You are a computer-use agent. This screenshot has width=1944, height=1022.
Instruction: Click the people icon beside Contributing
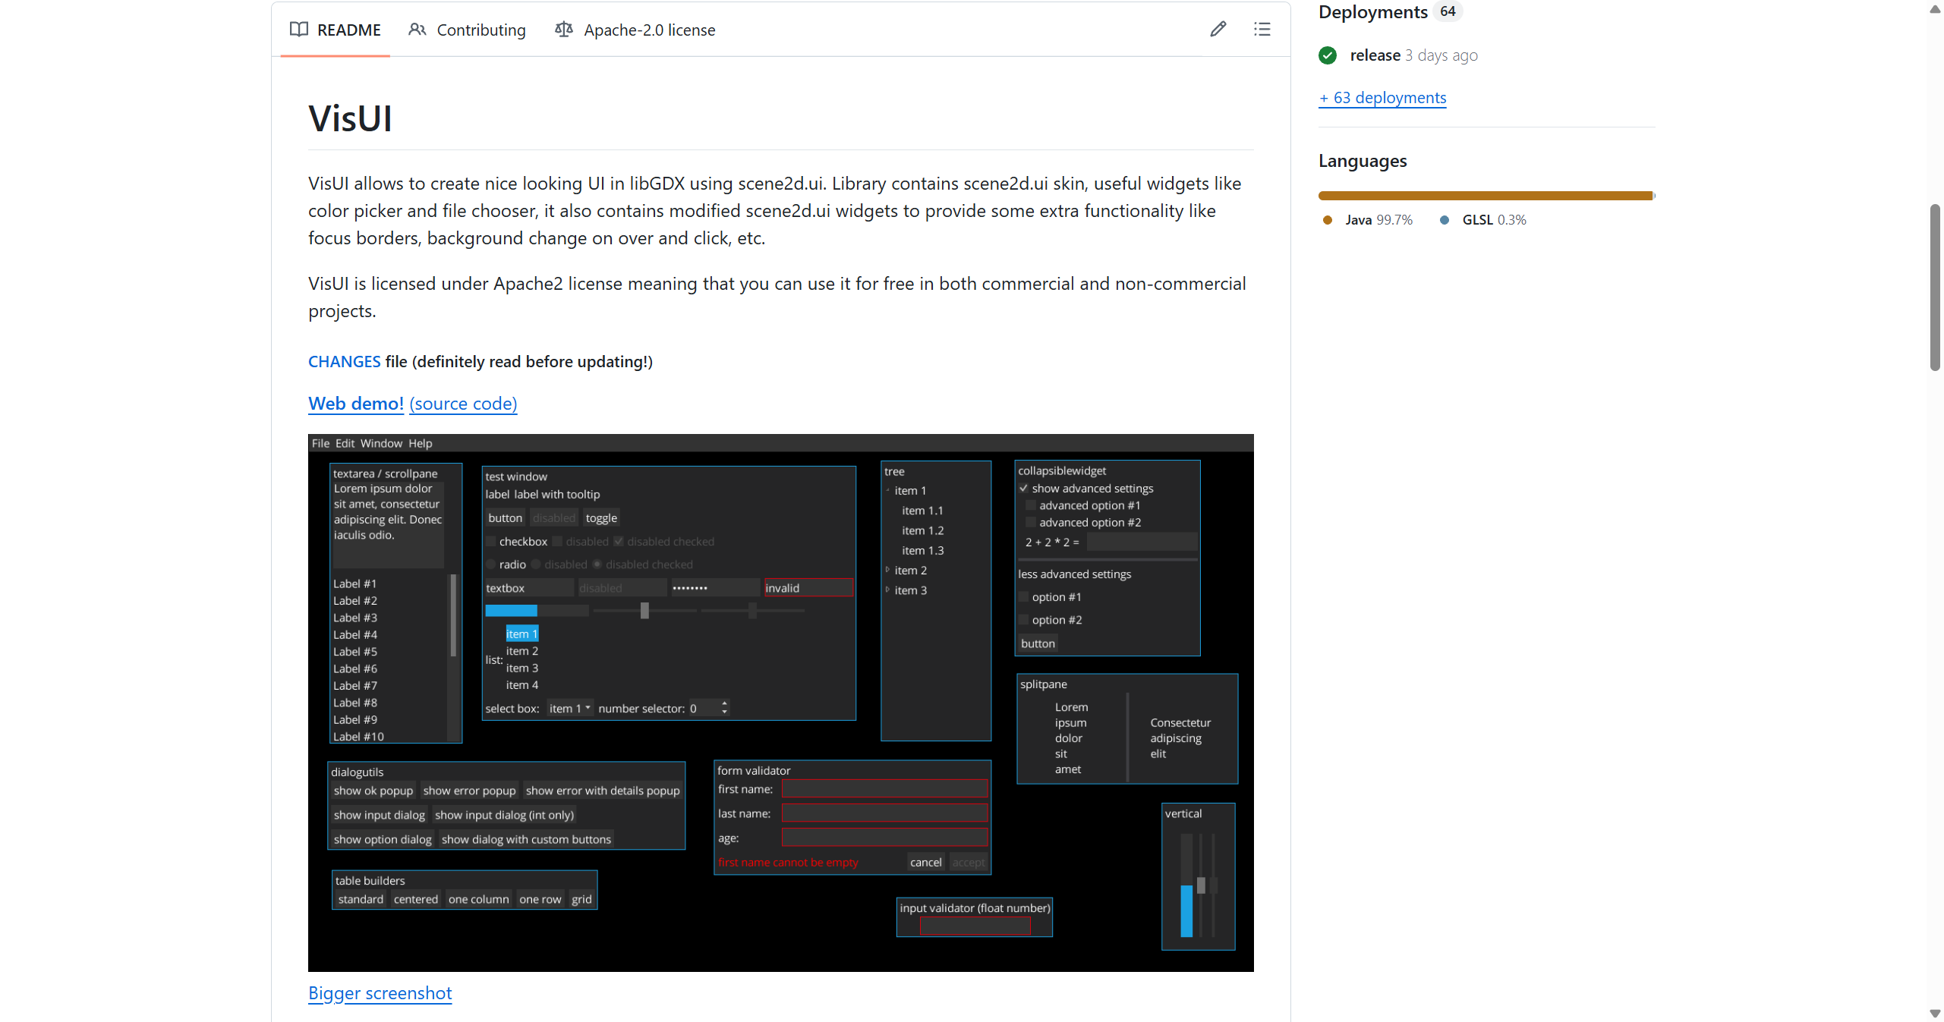click(417, 30)
